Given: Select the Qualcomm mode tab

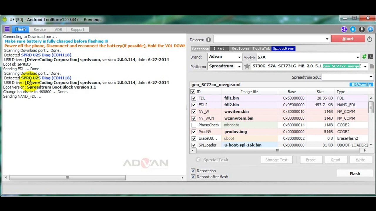Looking at the screenshot, I should (x=240, y=49).
